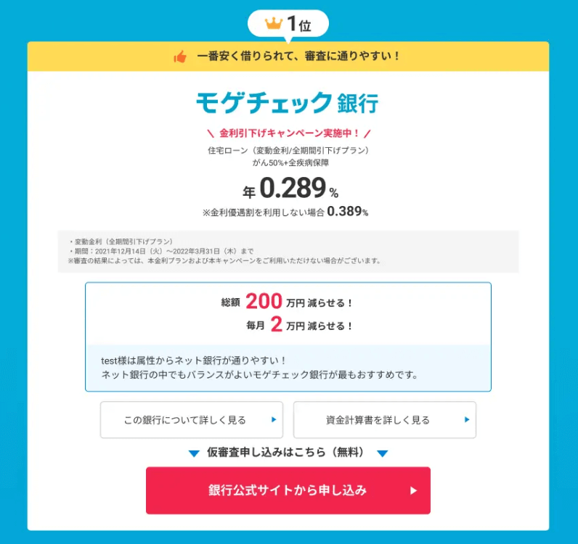Open この銀行について詳しく見る details
This screenshot has height=544, width=578.
192,420
